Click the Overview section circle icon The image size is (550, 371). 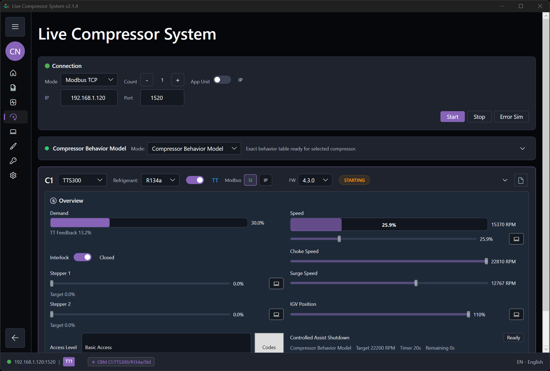click(x=53, y=201)
